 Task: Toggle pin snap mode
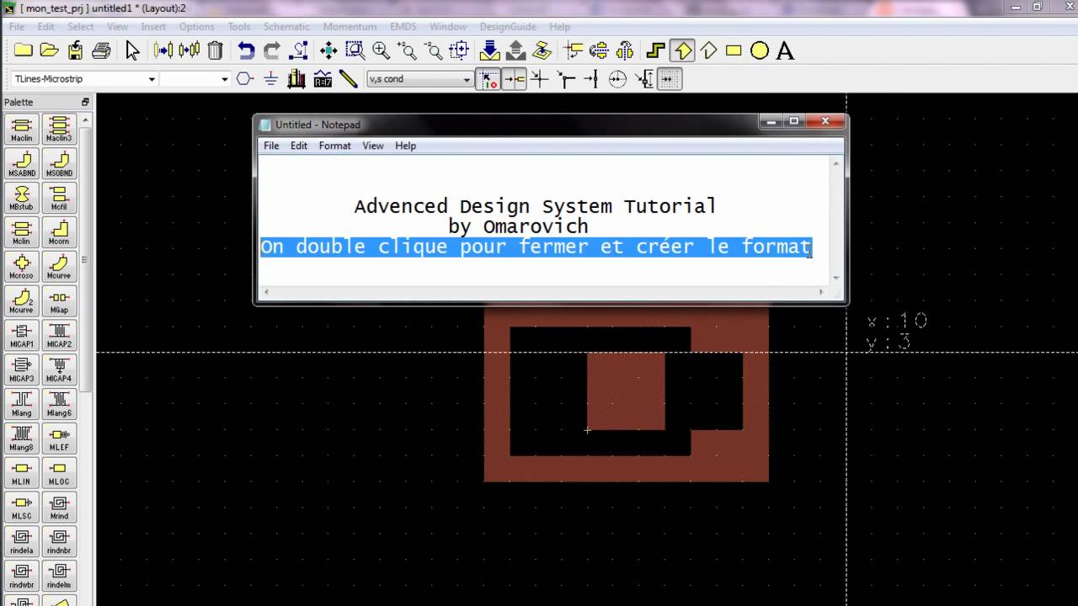click(514, 79)
